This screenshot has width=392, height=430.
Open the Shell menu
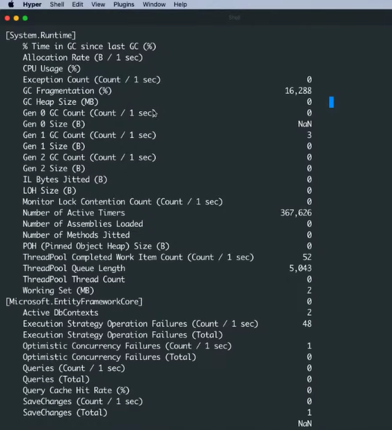(x=57, y=4)
